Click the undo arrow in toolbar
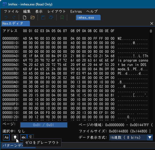 [x=6, y=17]
